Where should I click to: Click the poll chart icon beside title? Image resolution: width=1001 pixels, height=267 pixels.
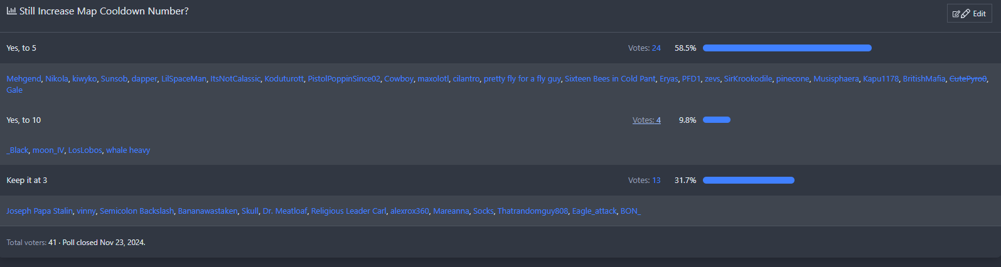11,11
